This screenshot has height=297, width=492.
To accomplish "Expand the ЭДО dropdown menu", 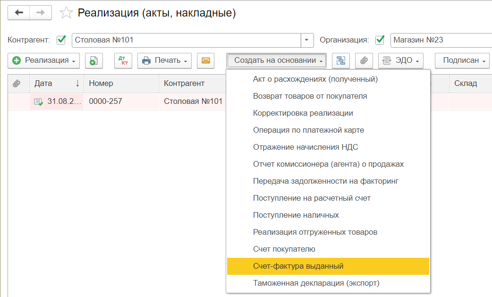I will [x=401, y=60].
